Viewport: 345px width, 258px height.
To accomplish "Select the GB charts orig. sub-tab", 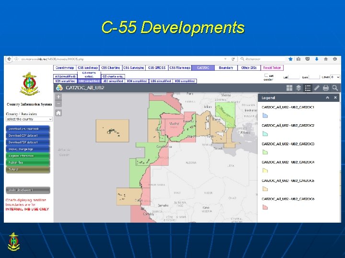I will coord(113,76).
